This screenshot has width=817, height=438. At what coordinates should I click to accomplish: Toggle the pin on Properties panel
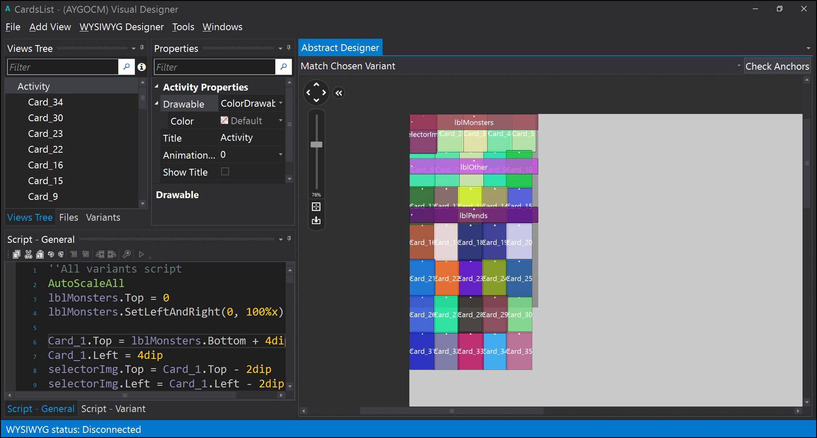[x=289, y=48]
